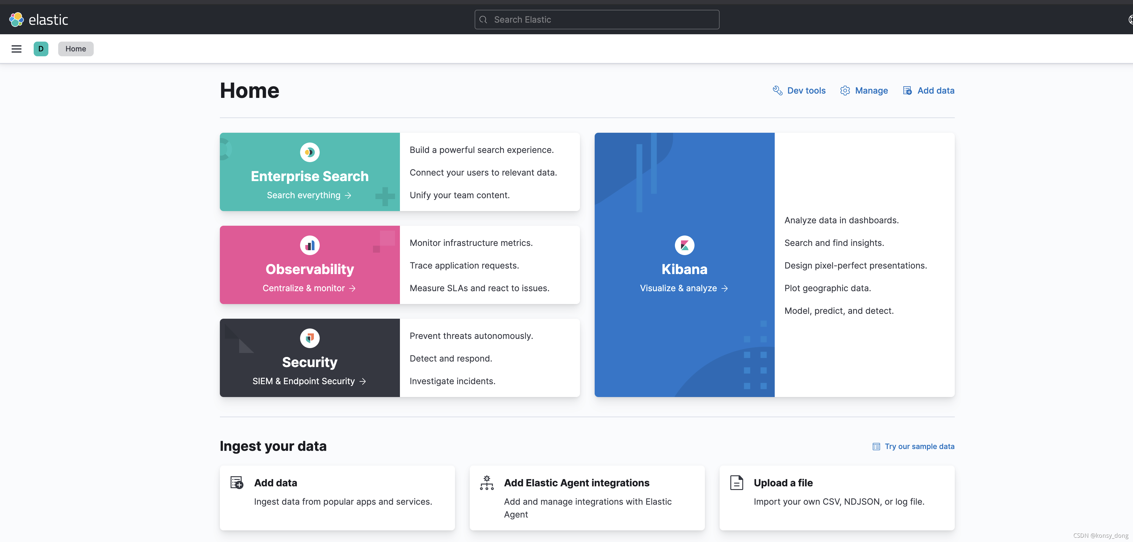Select the Home breadcrumb

click(x=76, y=49)
